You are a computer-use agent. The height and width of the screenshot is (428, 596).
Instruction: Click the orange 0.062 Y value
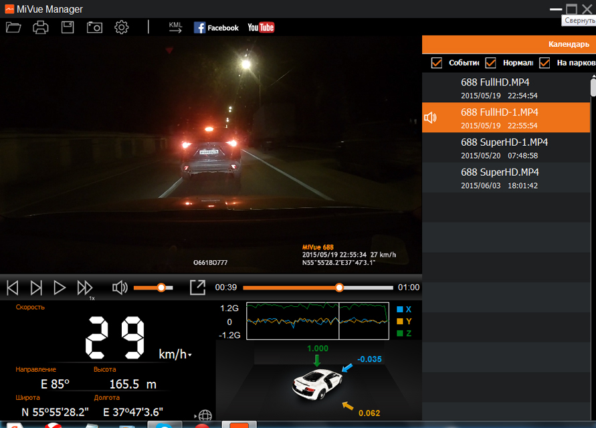(x=369, y=413)
